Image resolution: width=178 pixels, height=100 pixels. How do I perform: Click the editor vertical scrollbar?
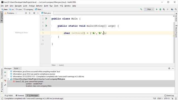(174, 42)
